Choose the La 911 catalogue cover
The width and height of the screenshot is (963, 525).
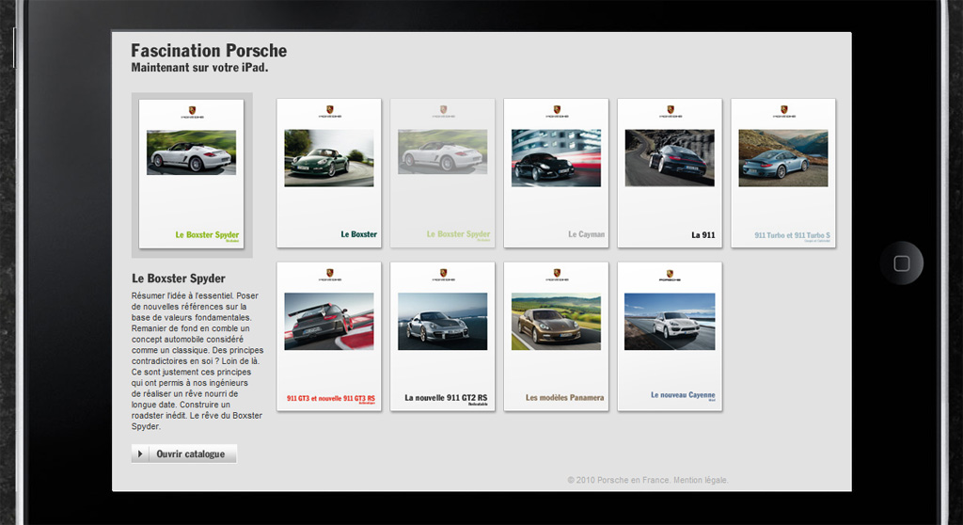click(x=670, y=173)
